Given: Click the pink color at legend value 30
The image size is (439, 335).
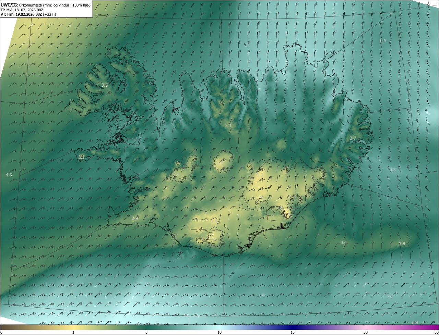Looking at the screenshot, I should (366, 327).
